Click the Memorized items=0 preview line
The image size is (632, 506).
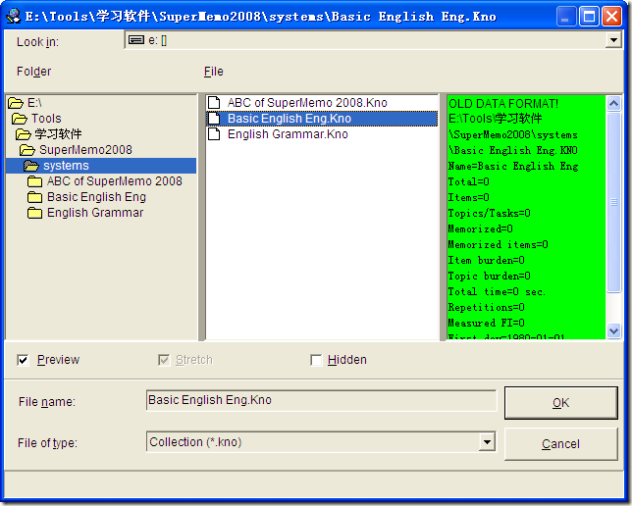(499, 244)
